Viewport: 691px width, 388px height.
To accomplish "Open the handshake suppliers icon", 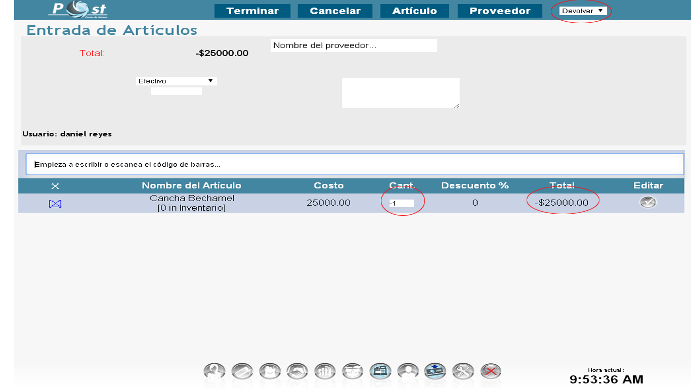I will click(x=297, y=372).
